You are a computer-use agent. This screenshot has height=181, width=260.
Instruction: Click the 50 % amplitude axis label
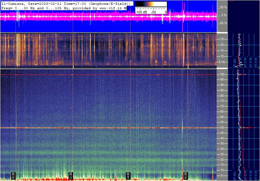[223, 7]
